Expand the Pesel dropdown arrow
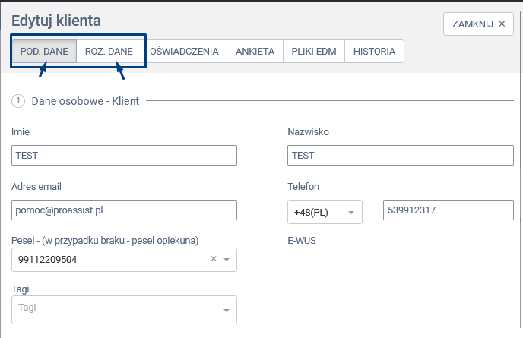523x338 pixels. point(227,260)
